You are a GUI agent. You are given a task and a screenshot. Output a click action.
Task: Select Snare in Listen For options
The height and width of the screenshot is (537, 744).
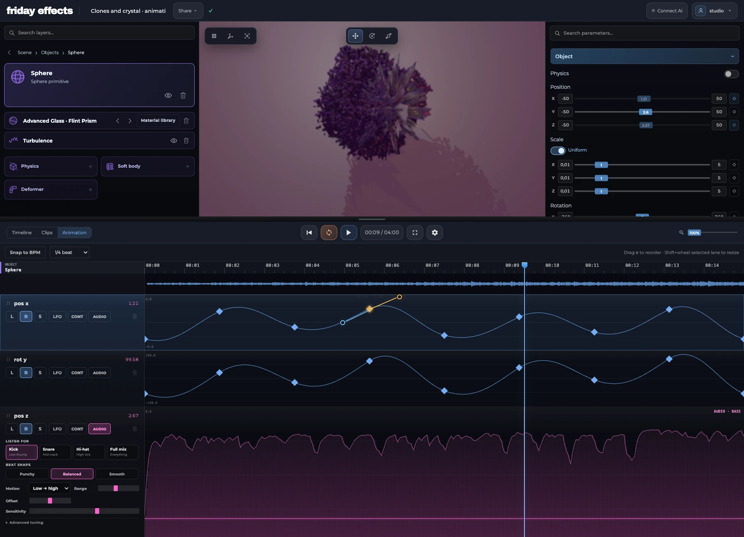point(55,452)
